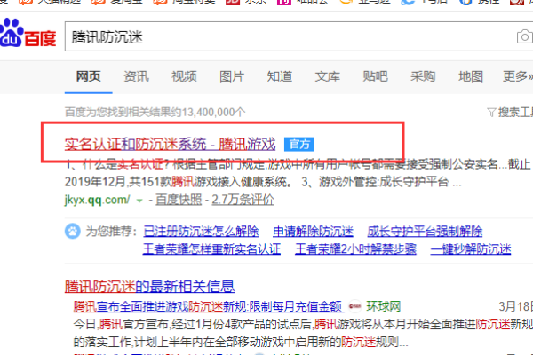The height and width of the screenshot is (355, 533).
Task: Open news 腾讯宣布全面推进游戏防沉迷新规
Action: coord(208,306)
